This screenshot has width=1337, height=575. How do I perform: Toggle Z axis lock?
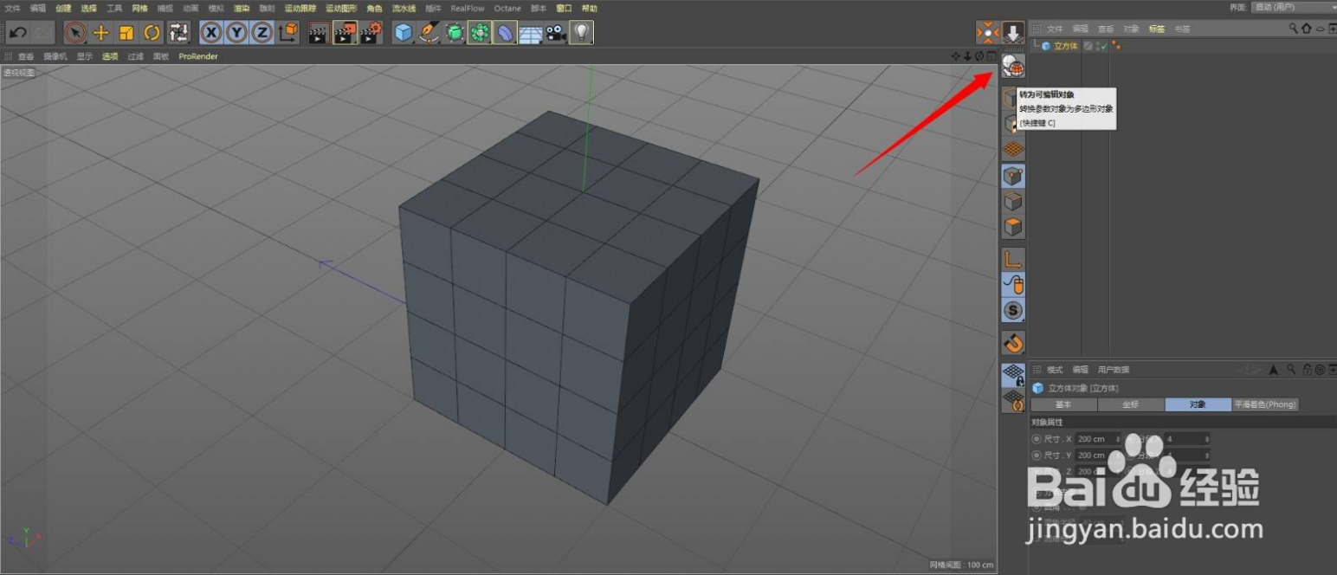[262, 33]
